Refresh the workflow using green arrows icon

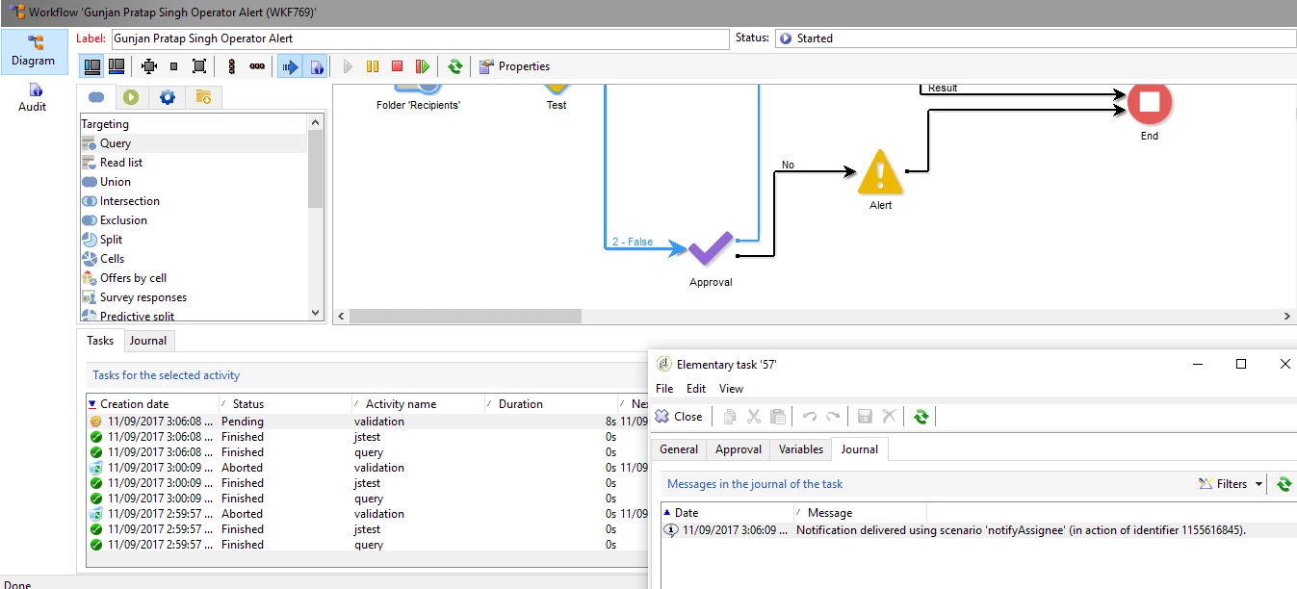[x=454, y=66]
